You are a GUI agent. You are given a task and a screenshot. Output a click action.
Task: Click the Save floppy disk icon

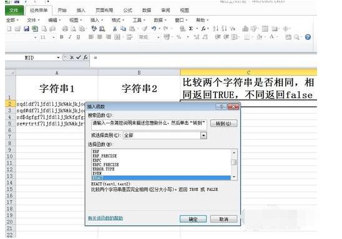pos(26,29)
